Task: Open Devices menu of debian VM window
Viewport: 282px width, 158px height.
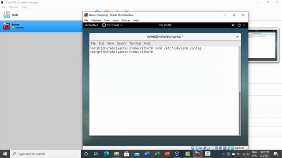Action: pos(126,21)
